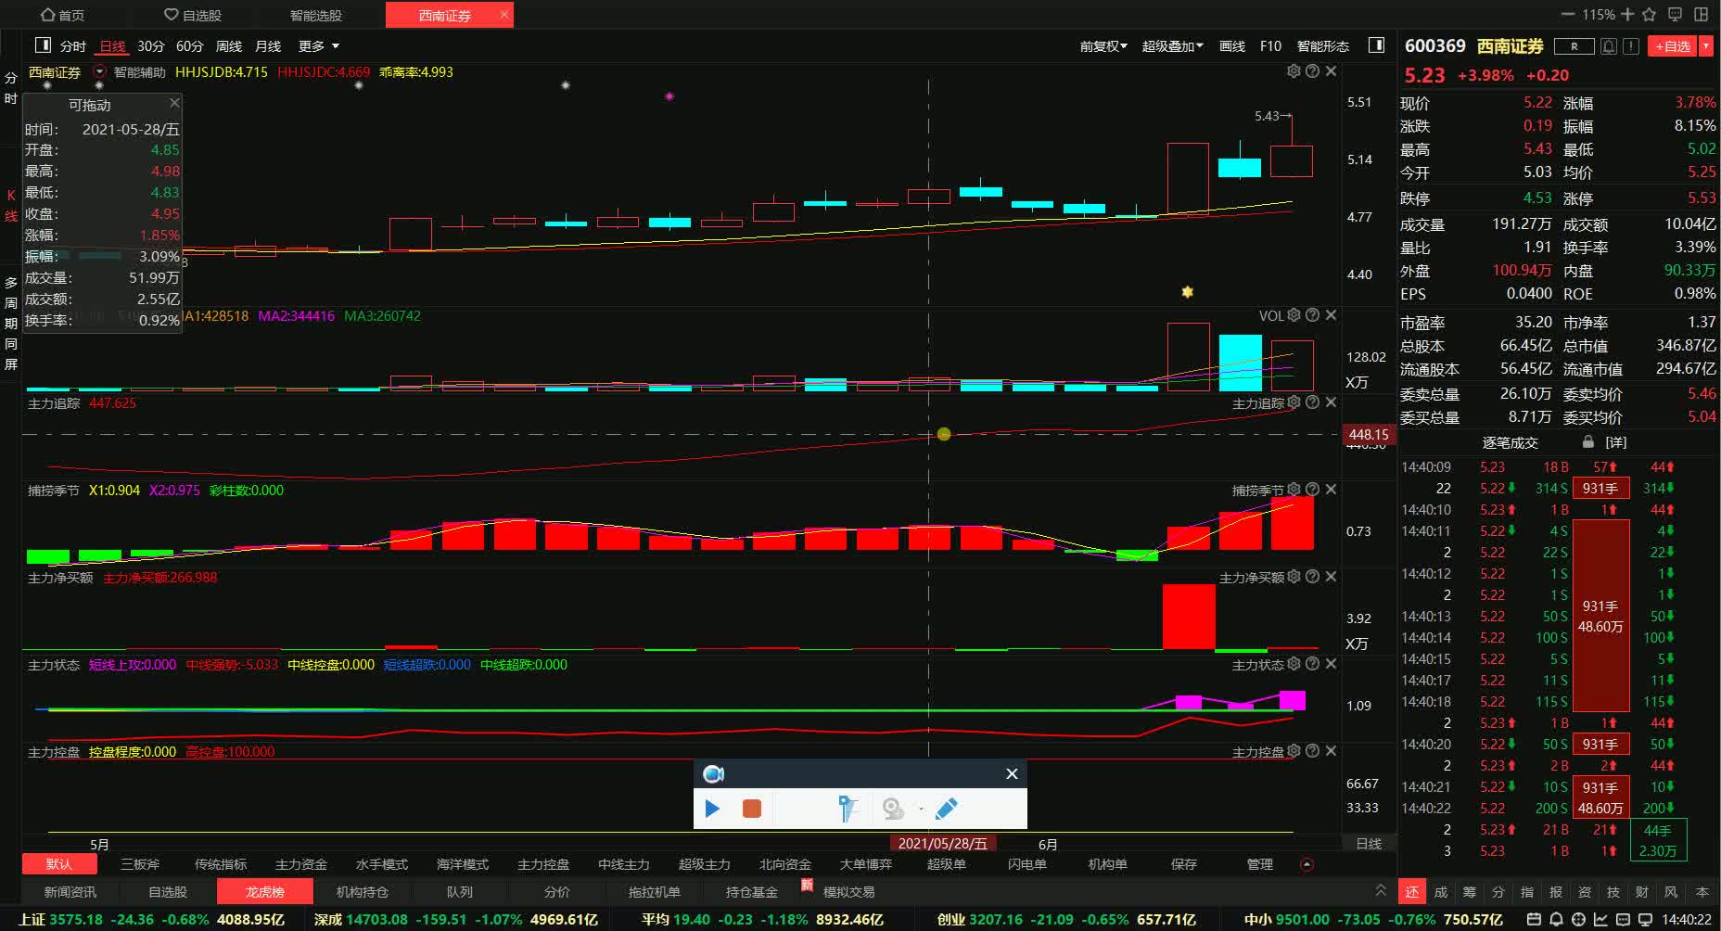1721x931 pixels.
Task: Open the alert bell in status bar
Action: 1556,920
